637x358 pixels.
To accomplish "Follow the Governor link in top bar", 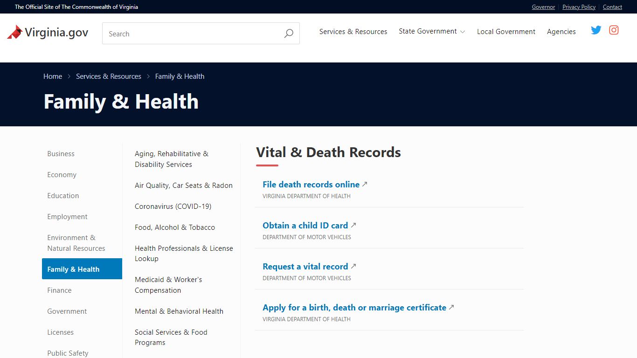I will pyautogui.click(x=543, y=7).
